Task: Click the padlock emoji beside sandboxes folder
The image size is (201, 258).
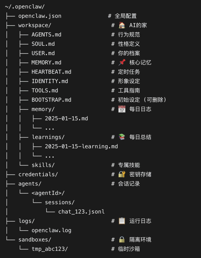Action: pyautogui.click(x=122, y=240)
